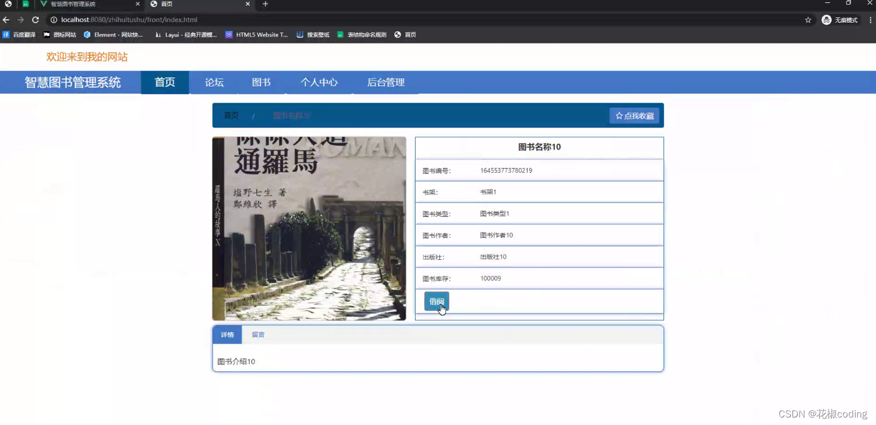Toggle the bookmark star in address bar

(808, 19)
